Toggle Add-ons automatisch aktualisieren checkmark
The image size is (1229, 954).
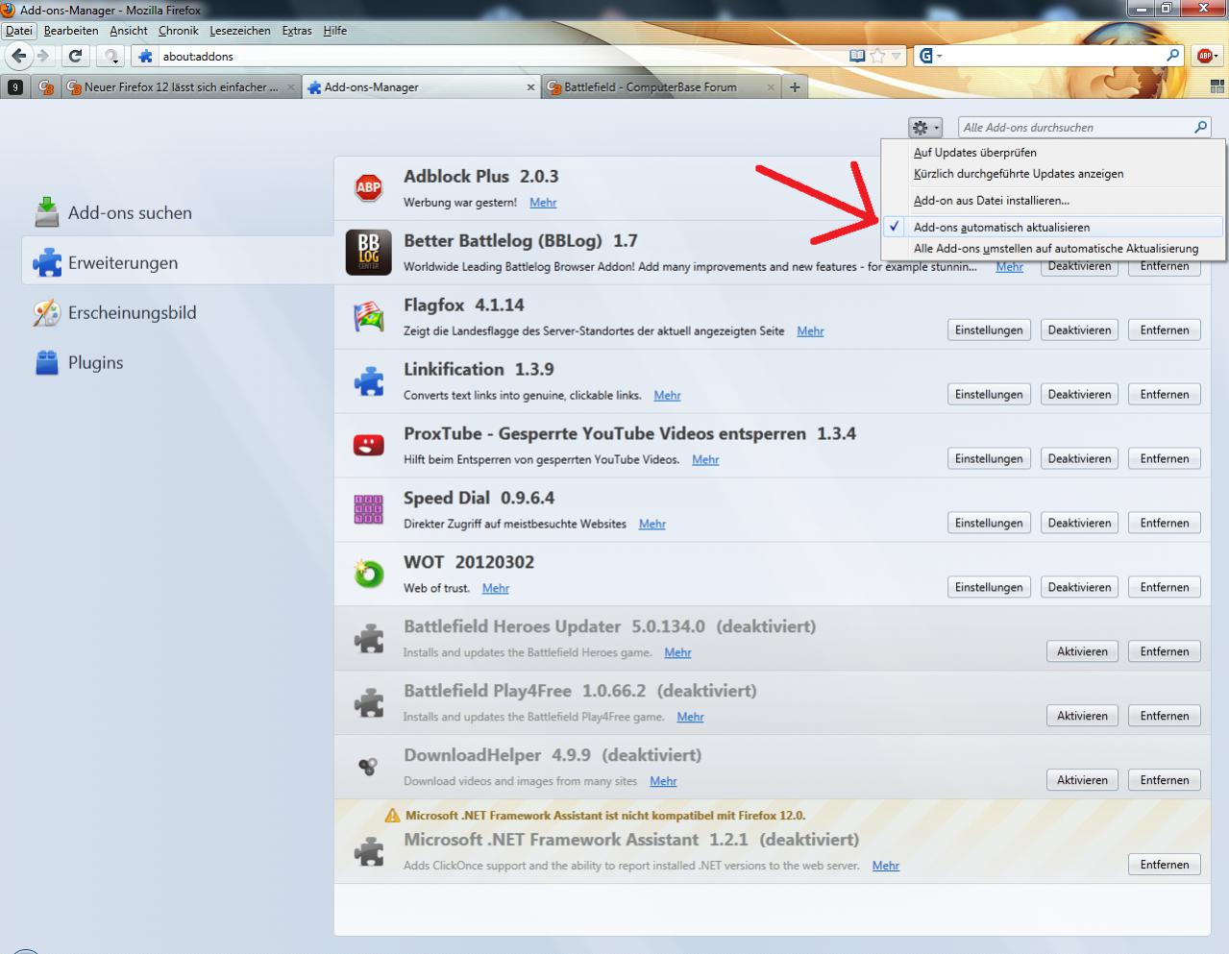pyautogui.click(x=1053, y=228)
